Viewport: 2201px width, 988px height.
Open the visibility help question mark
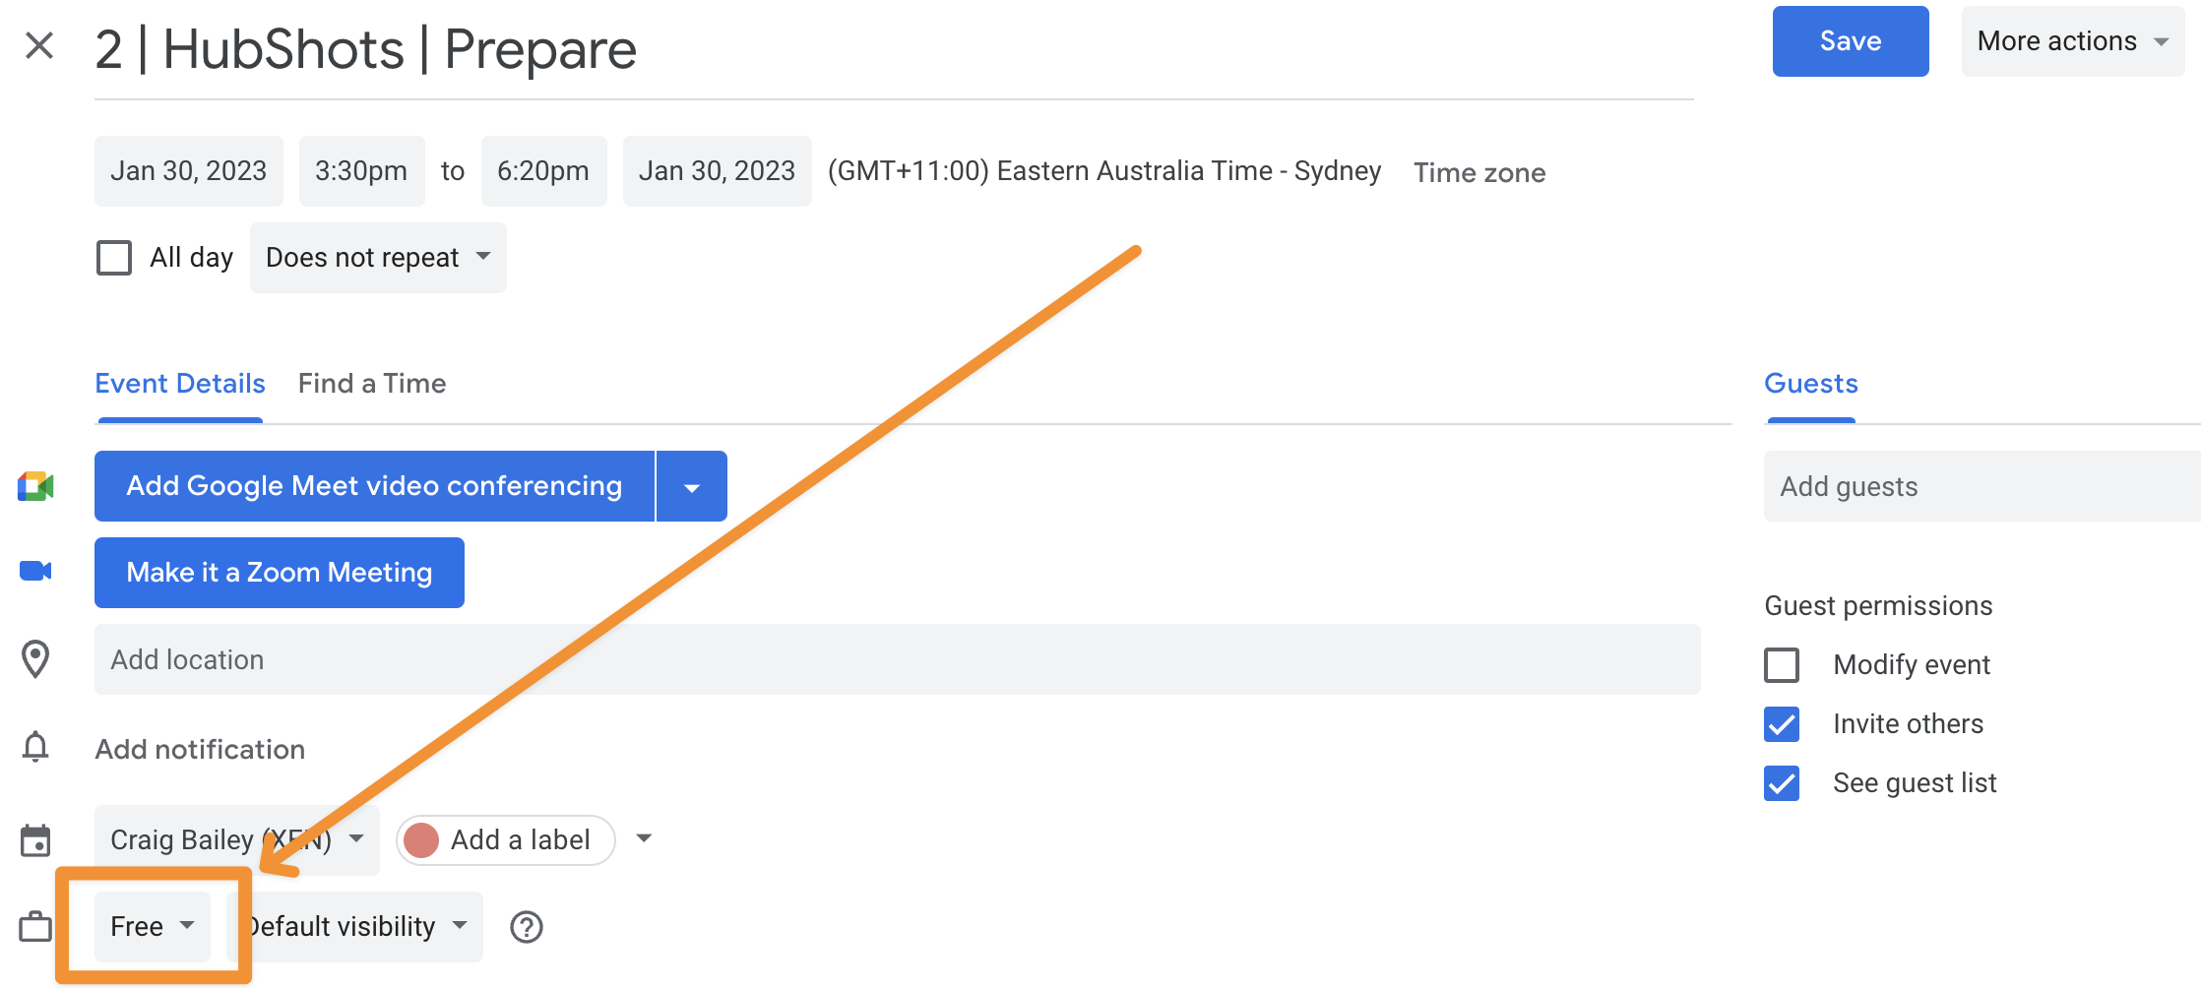click(x=527, y=926)
